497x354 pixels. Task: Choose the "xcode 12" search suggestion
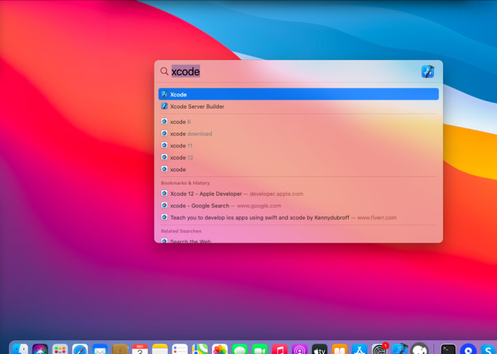tap(298, 158)
